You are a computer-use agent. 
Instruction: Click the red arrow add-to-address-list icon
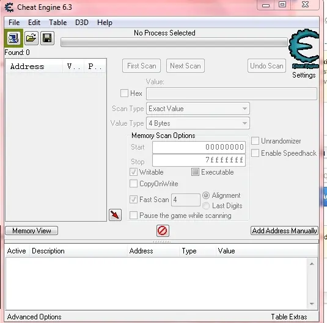point(115,215)
